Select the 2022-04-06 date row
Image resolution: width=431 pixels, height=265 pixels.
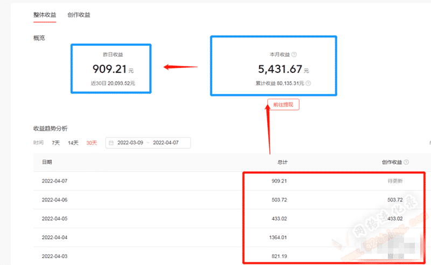pyautogui.click(x=54, y=200)
